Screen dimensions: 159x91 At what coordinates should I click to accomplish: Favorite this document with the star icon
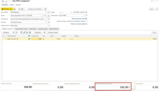[10, 1]
